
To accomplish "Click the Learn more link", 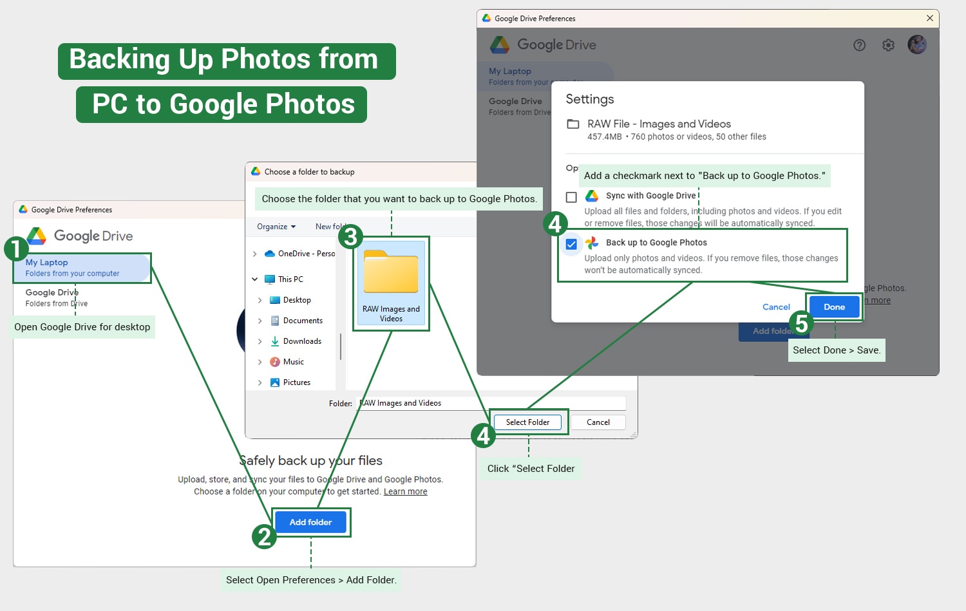I will pyautogui.click(x=405, y=492).
